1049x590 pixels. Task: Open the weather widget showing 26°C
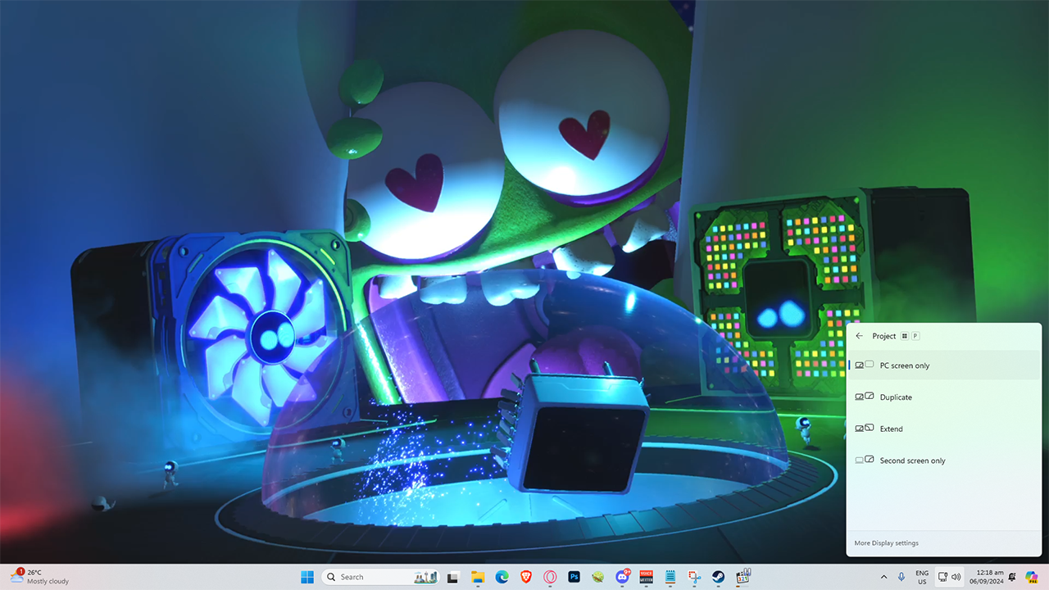(x=39, y=577)
